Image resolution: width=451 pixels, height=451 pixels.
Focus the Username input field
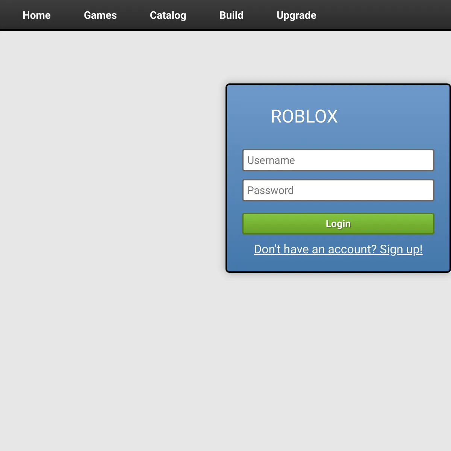tap(338, 160)
